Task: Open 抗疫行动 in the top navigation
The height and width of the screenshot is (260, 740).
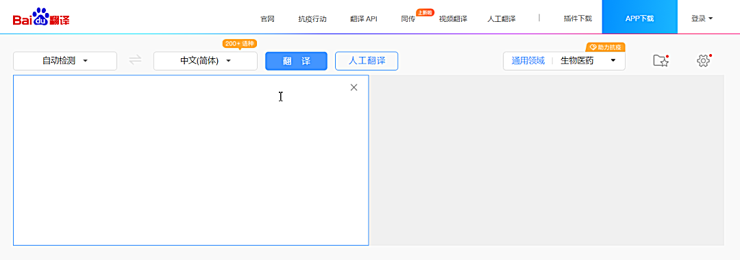Action: (x=312, y=19)
